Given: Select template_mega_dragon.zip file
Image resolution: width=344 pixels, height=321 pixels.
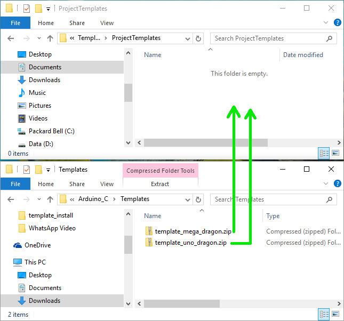Looking at the screenshot, I should tap(193, 231).
